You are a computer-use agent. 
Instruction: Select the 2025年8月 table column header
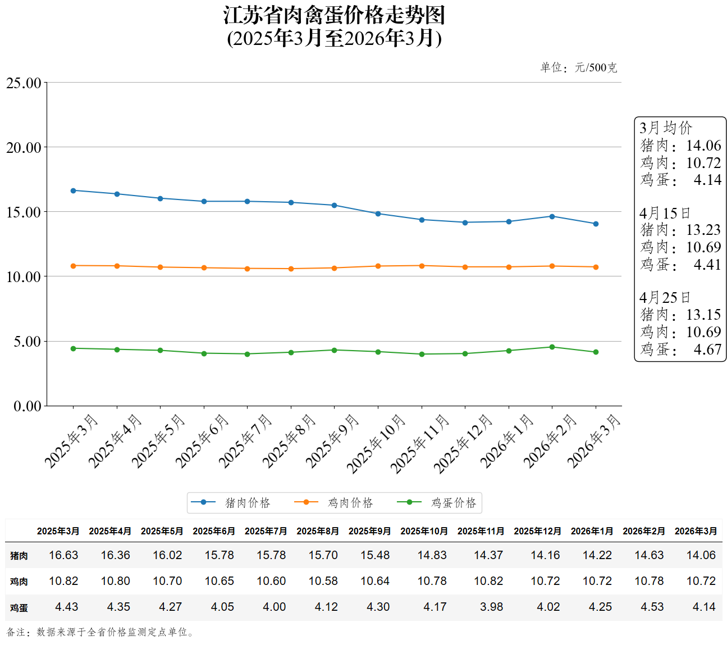(x=318, y=531)
